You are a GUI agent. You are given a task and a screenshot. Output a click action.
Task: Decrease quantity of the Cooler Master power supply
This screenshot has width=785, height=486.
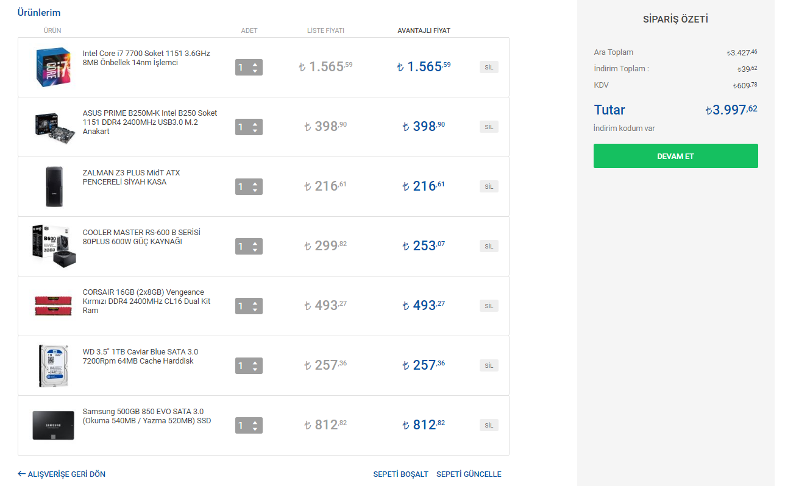tap(255, 250)
